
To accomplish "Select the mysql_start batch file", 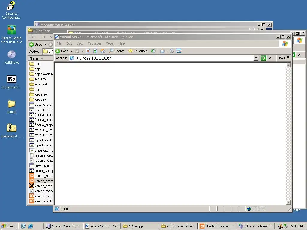I will click(x=41, y=140).
